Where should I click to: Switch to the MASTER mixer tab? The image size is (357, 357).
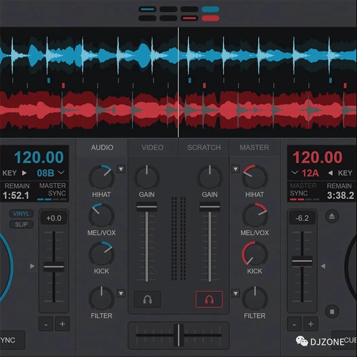point(254,148)
